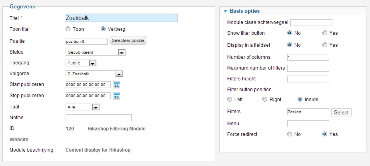The height and width of the screenshot is (166, 370).
Task: Focus the Number of columns field
Action: click(308, 57)
